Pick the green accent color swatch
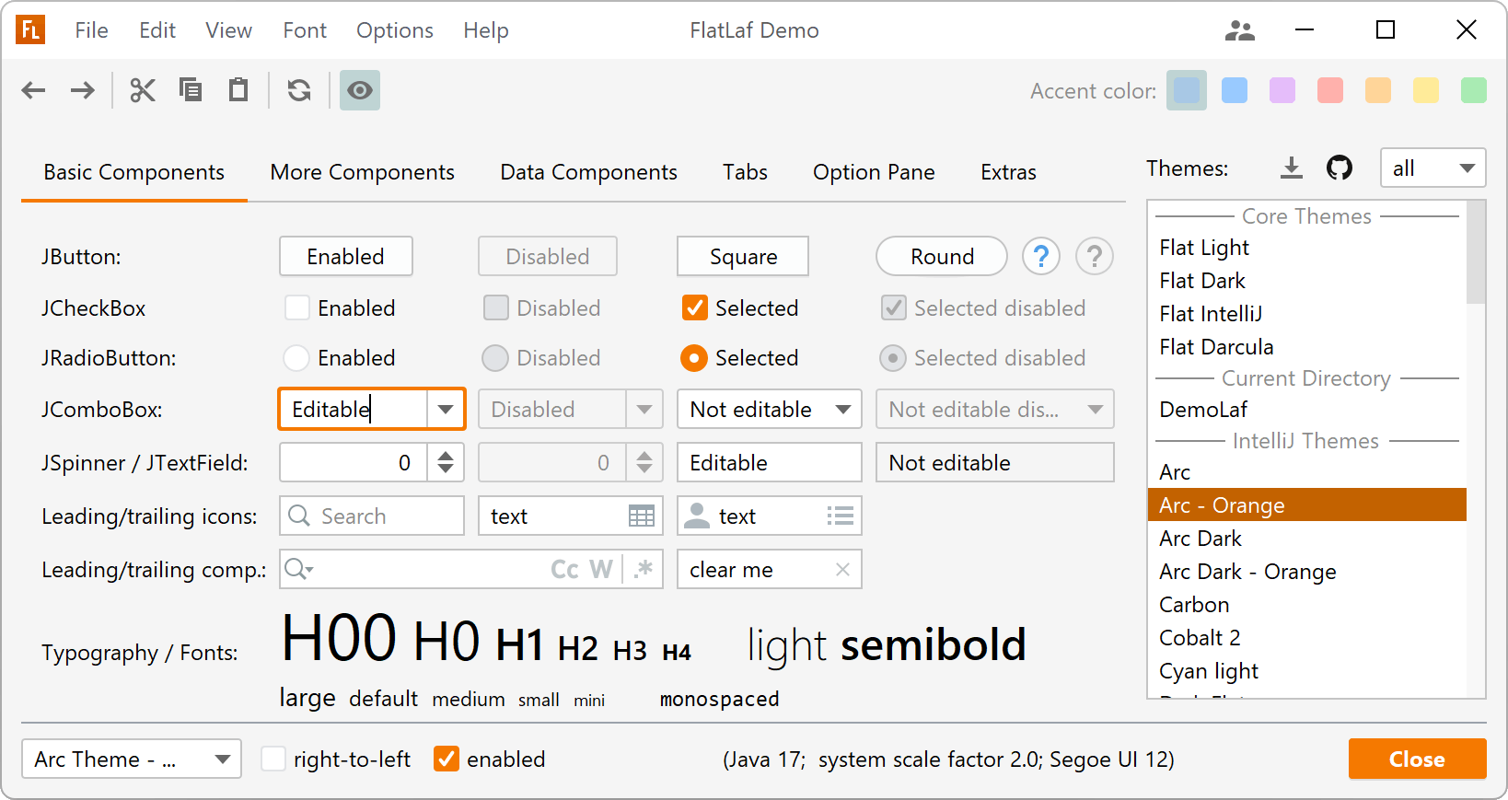 (x=1473, y=90)
